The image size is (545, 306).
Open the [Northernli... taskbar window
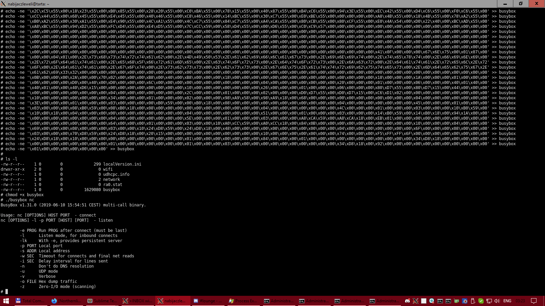66,301
